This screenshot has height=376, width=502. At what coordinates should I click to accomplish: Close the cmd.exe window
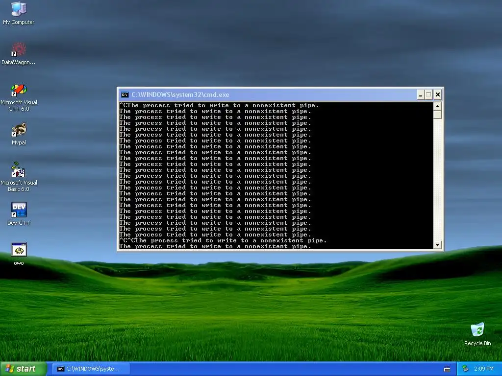pos(438,94)
